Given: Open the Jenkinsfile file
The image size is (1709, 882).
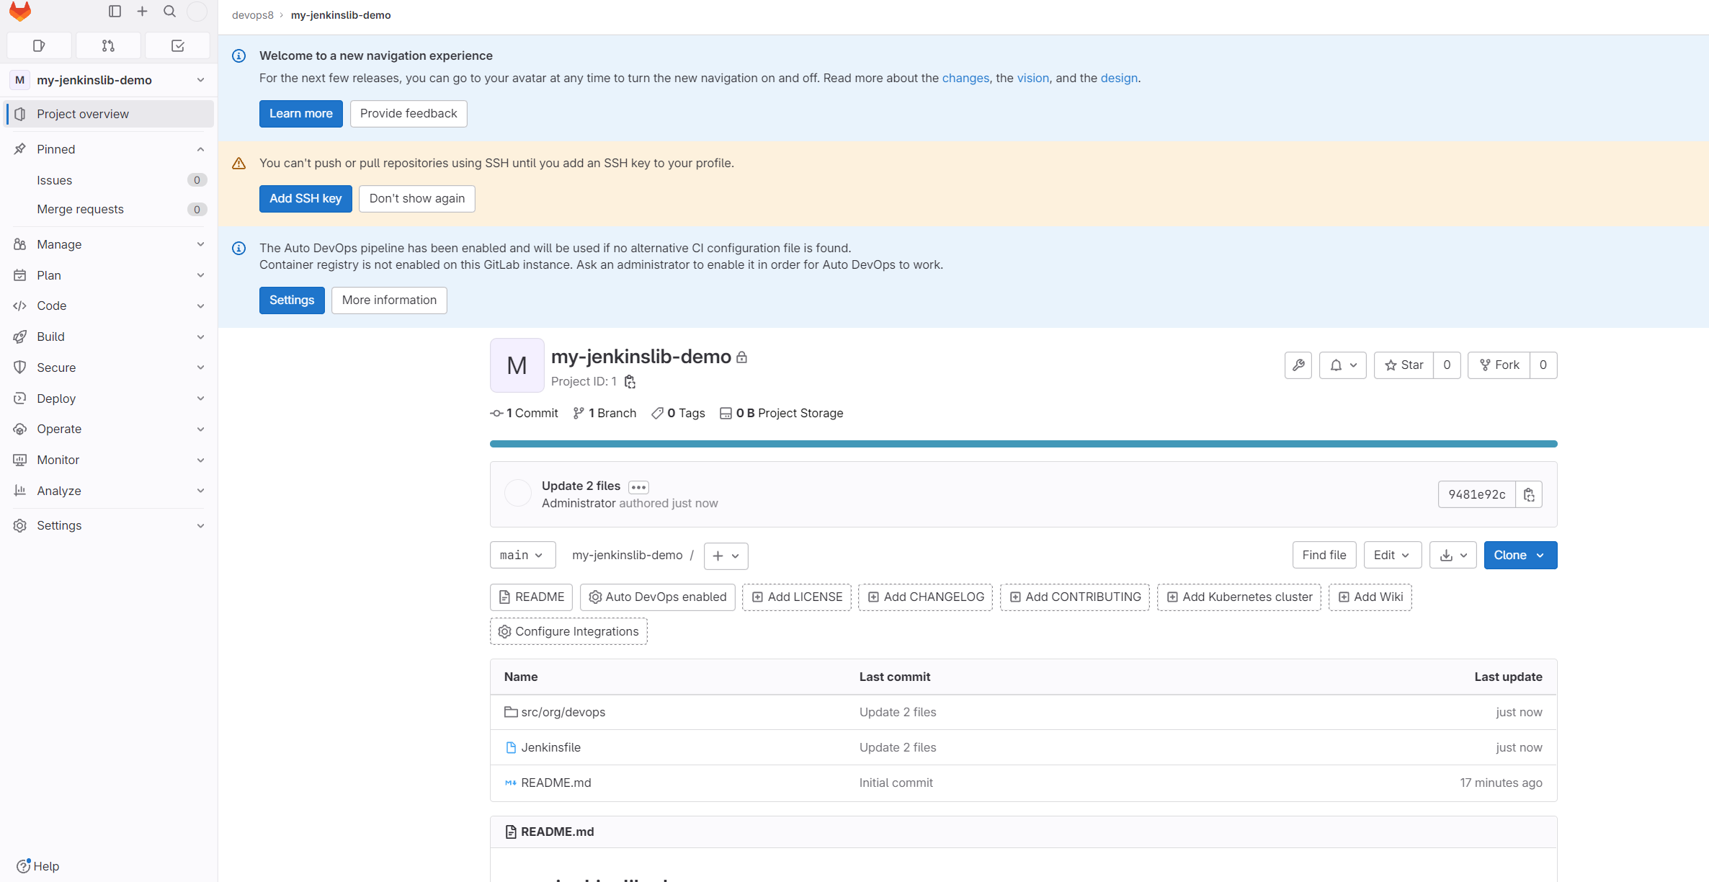Looking at the screenshot, I should tap(550, 747).
